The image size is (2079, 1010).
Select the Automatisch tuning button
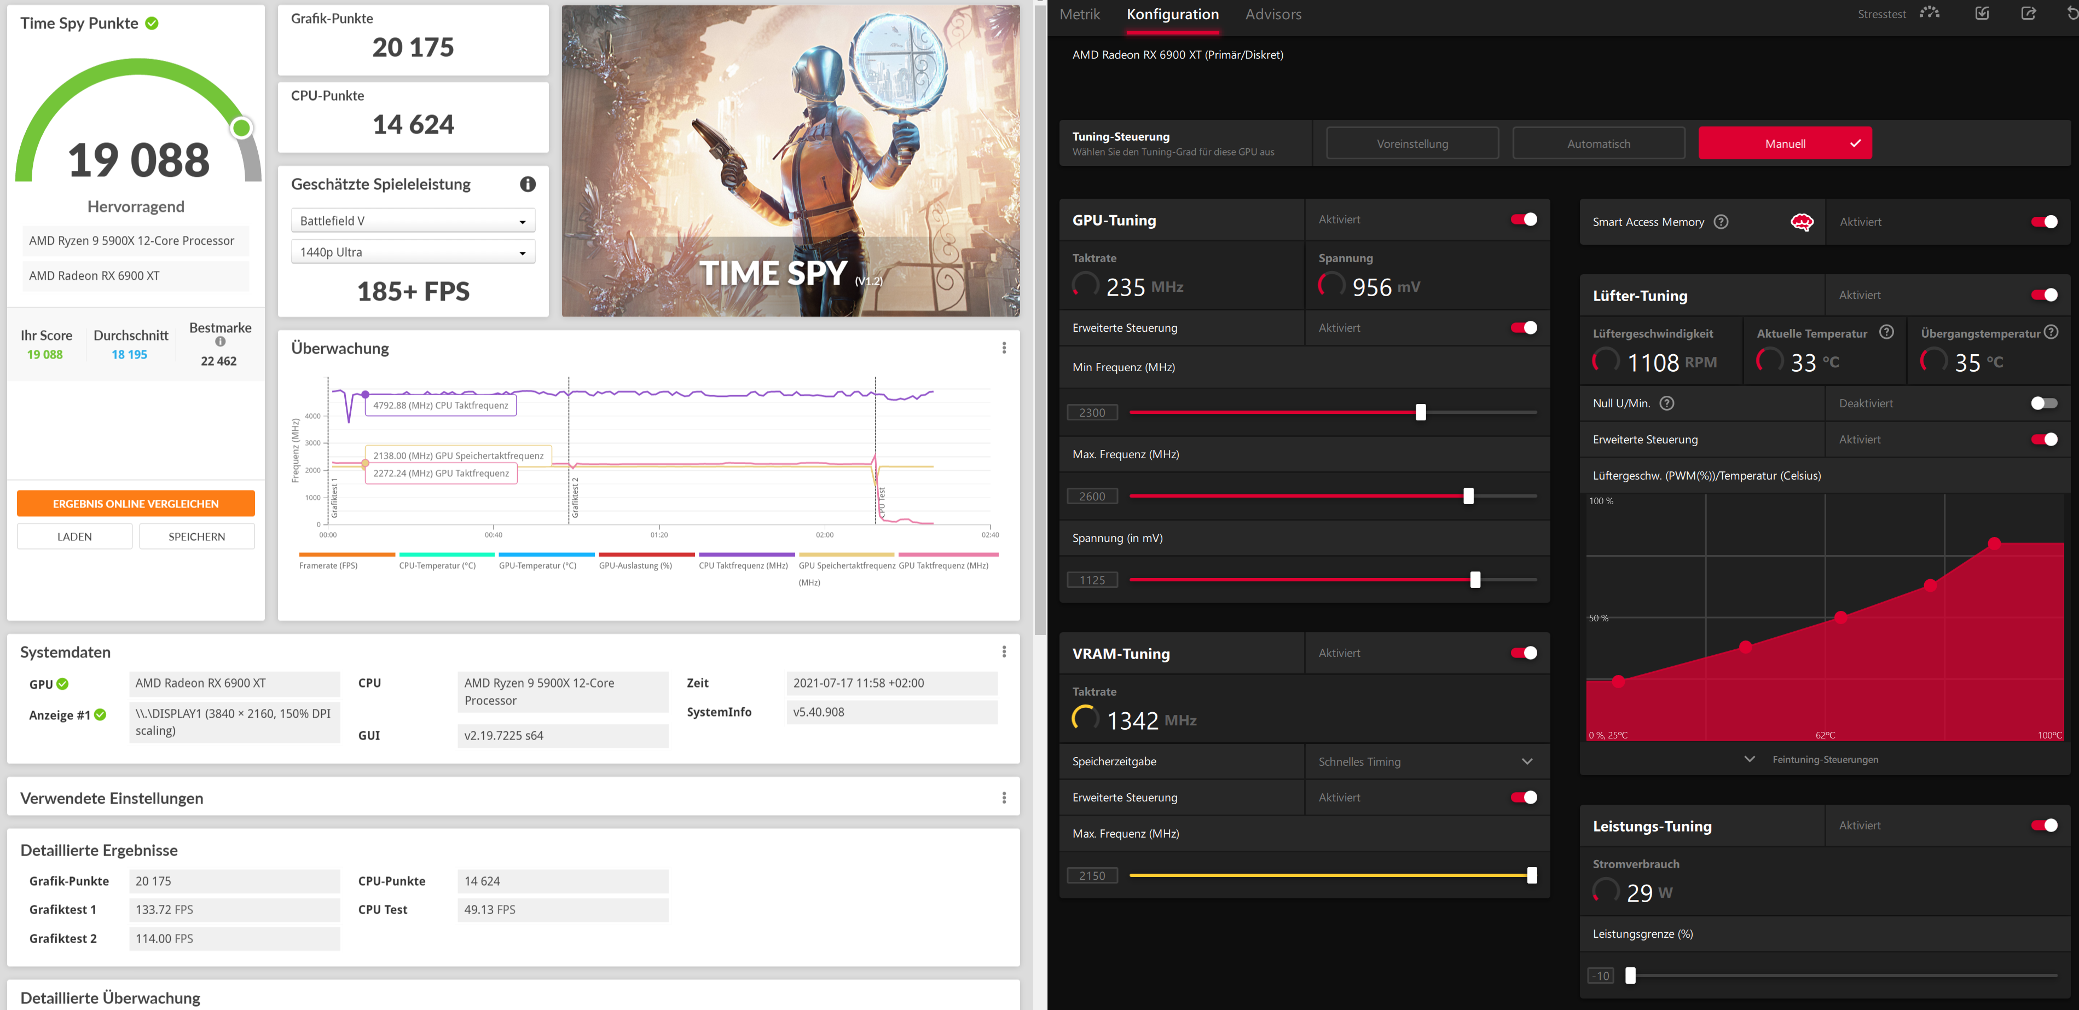click(1598, 144)
